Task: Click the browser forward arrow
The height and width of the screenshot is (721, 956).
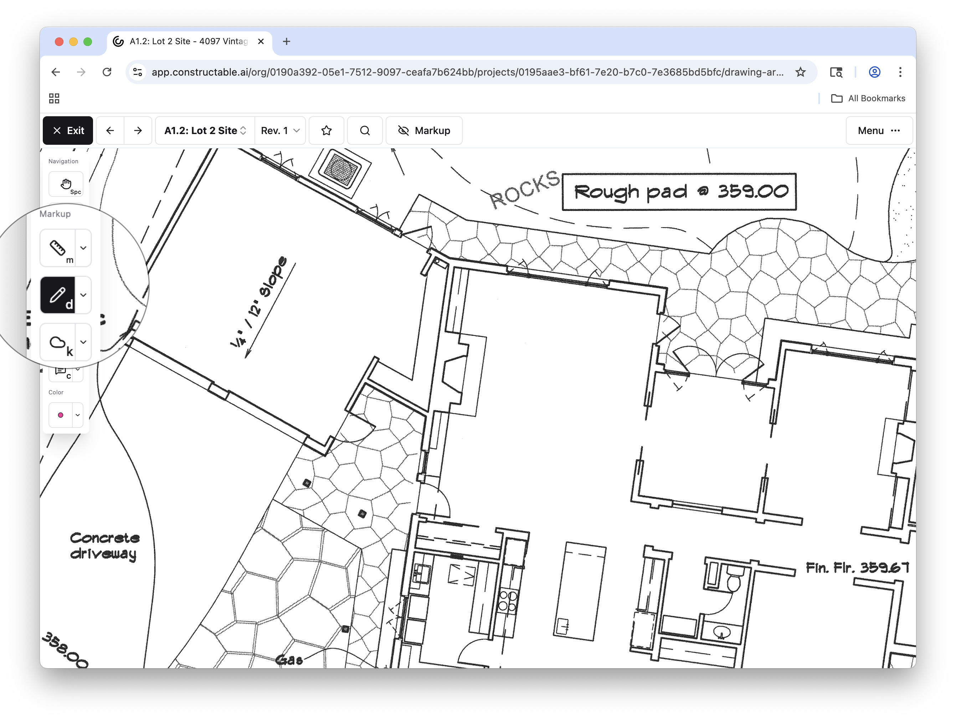Action: 81,72
